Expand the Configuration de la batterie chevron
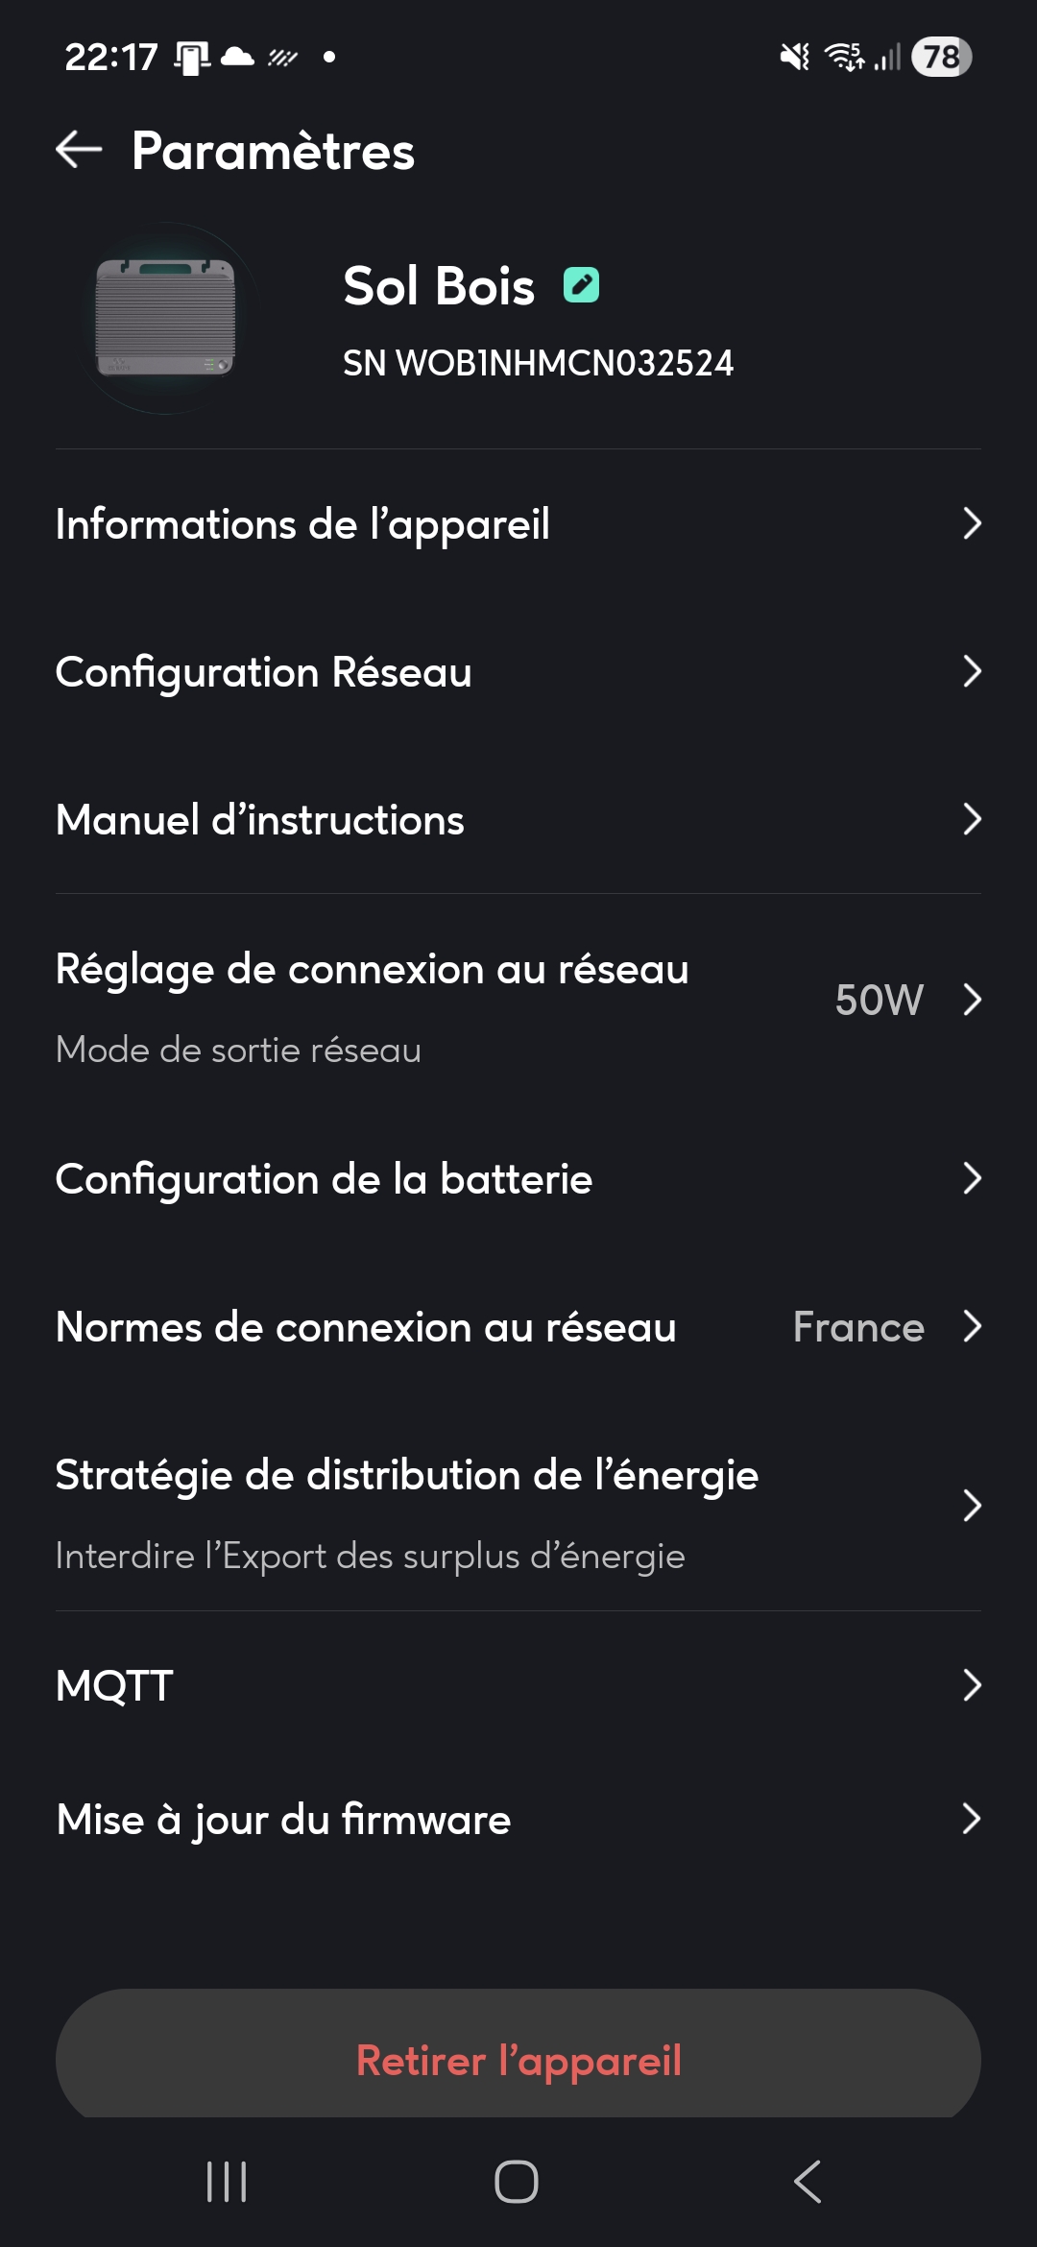This screenshot has width=1037, height=2247. tap(972, 1178)
